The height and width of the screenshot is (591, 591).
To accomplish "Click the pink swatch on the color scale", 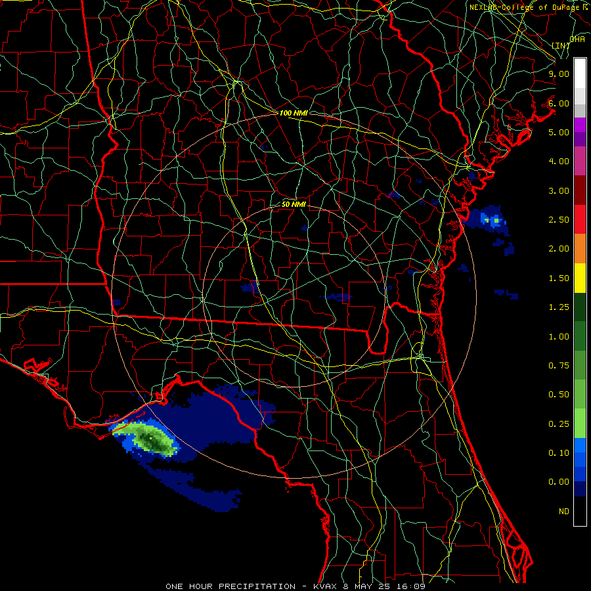I will (580, 161).
